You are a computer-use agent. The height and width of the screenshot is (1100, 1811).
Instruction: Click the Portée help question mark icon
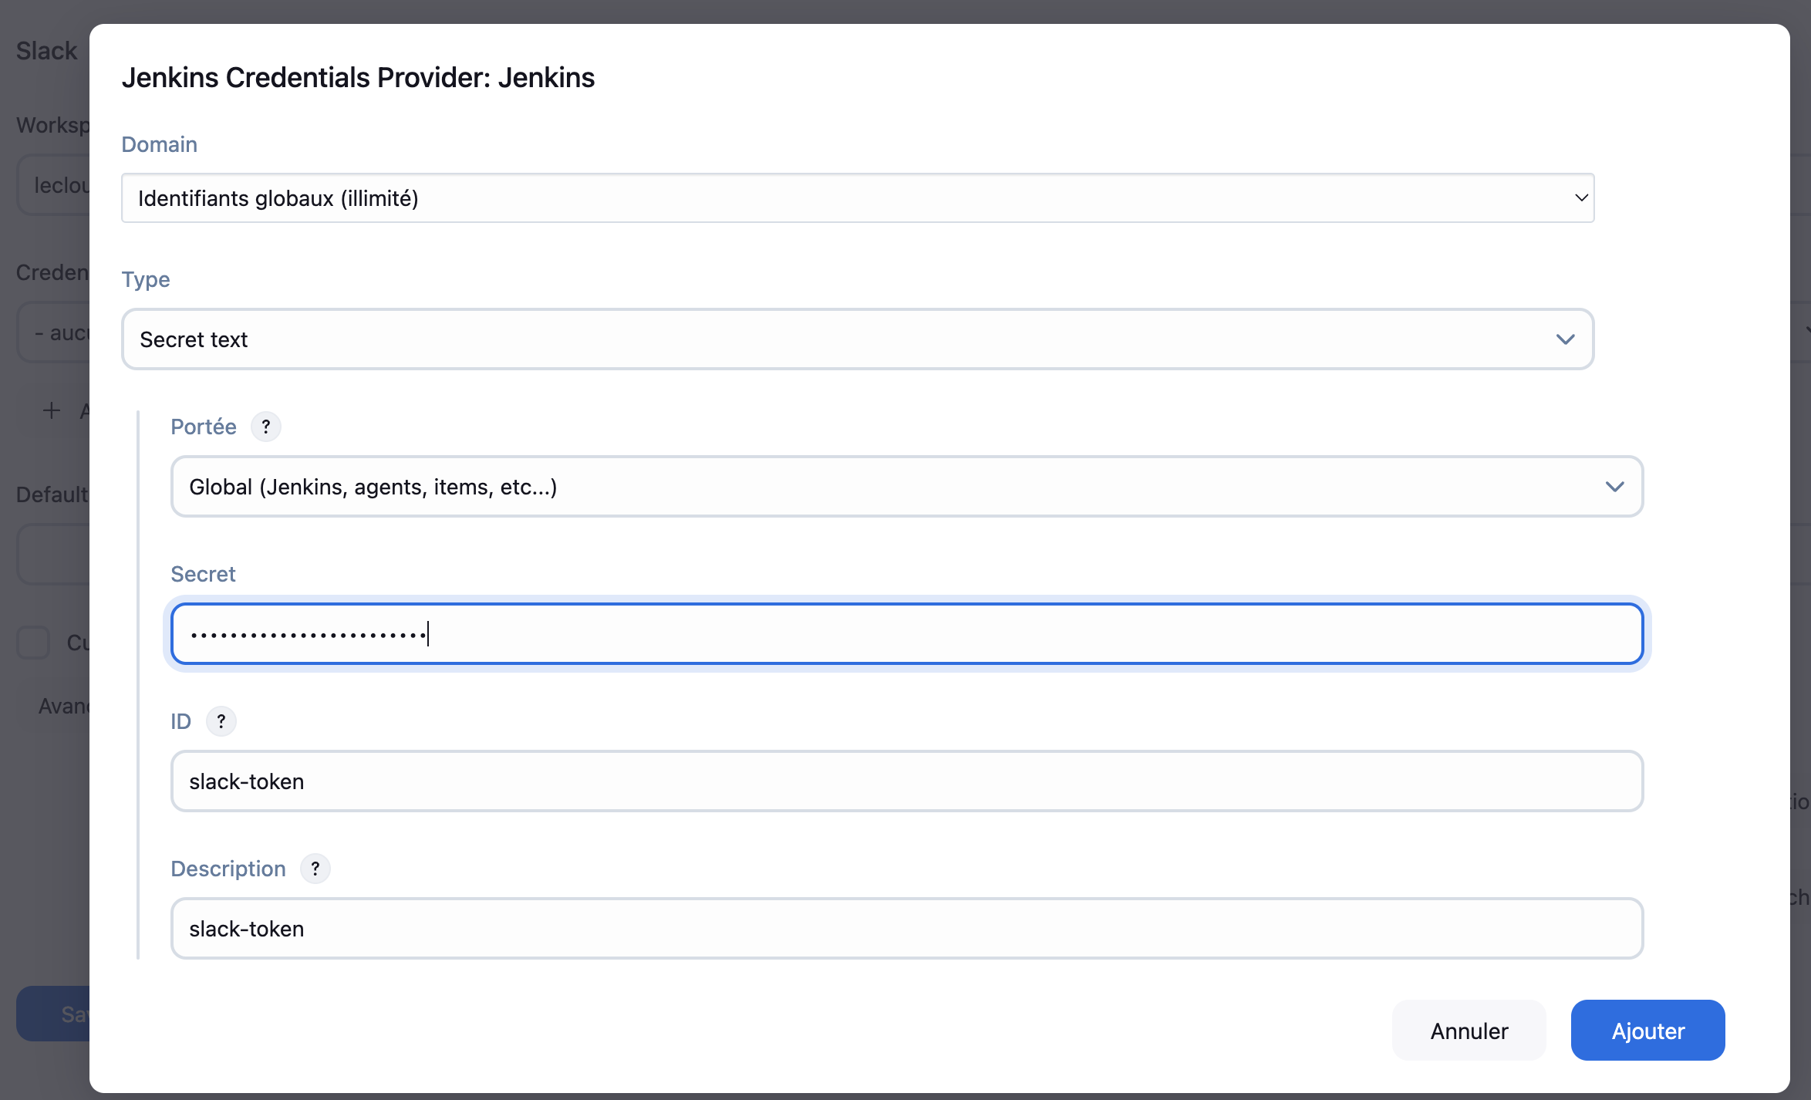pos(266,427)
